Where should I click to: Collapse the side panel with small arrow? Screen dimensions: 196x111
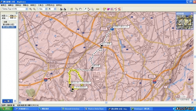tap(17, 13)
